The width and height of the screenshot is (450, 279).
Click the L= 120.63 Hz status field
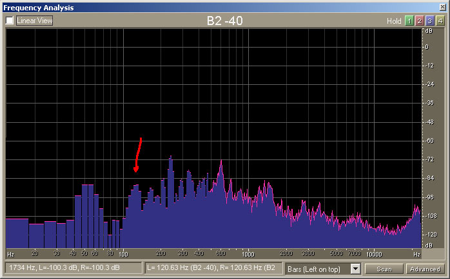coord(214,268)
